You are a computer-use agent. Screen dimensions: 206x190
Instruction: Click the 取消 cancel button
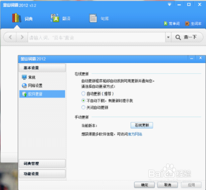point(168,185)
